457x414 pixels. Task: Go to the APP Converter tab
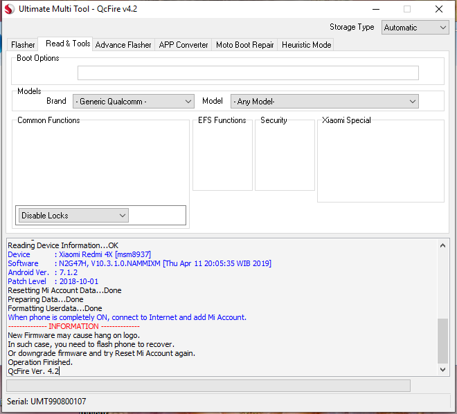coord(183,45)
